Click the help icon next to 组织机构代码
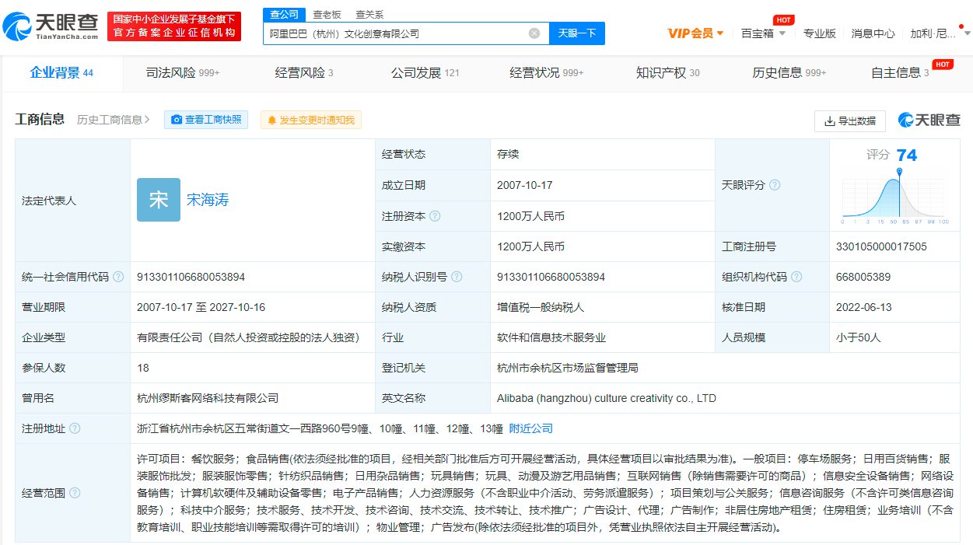973x545 pixels. (x=796, y=277)
